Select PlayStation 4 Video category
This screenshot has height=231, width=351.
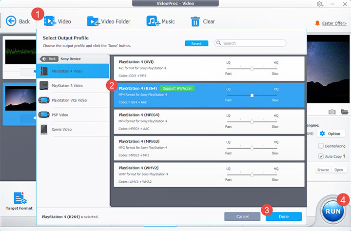[x=73, y=71]
